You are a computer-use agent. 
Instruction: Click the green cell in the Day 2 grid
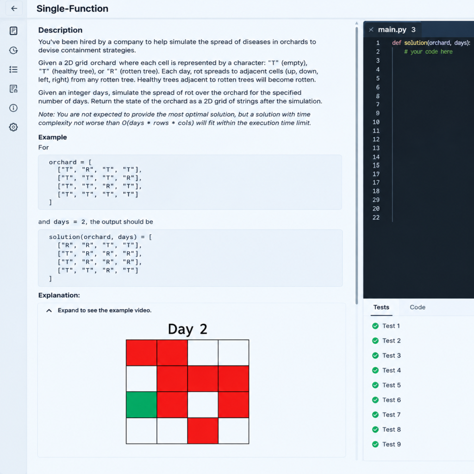142,405
